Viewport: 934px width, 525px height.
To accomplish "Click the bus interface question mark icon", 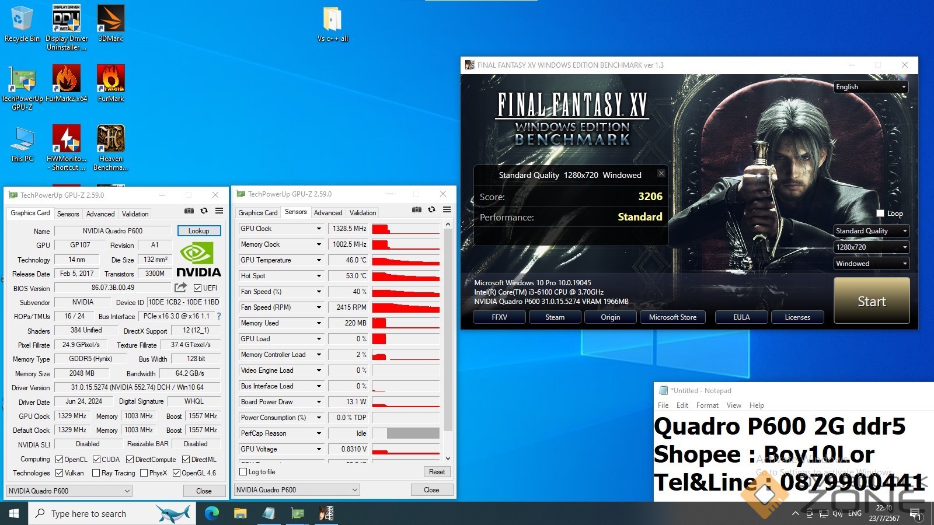I will tap(219, 316).
